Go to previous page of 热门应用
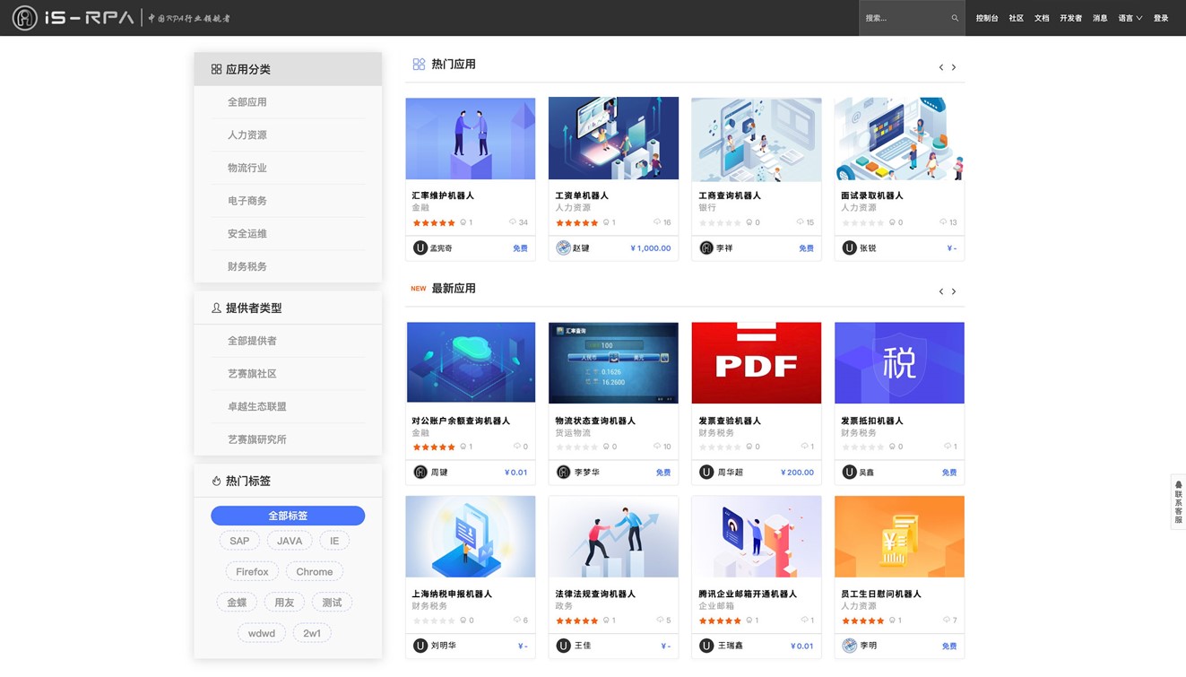1186x677 pixels. [x=941, y=67]
